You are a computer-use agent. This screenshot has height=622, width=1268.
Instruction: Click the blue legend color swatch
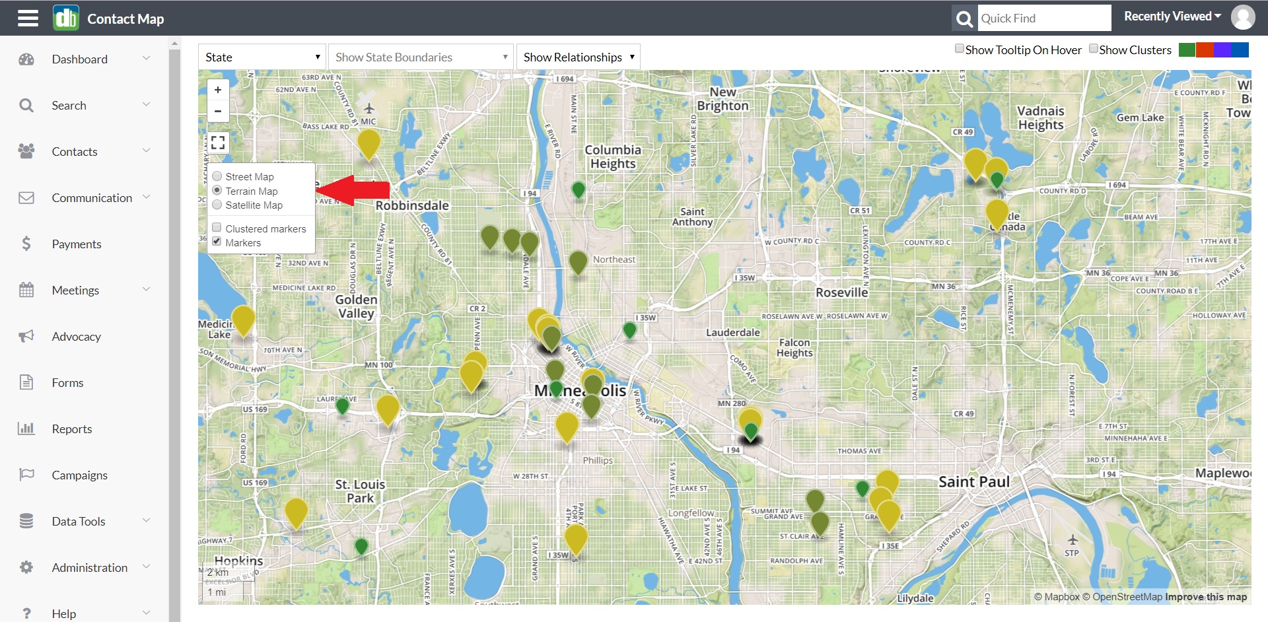[1240, 50]
